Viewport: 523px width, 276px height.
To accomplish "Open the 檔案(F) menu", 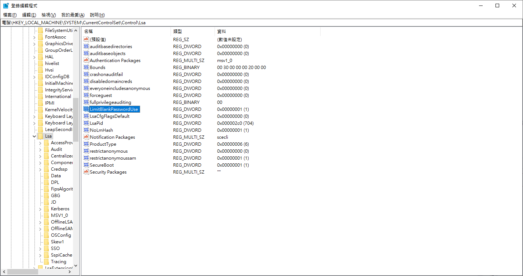I will click(10, 15).
